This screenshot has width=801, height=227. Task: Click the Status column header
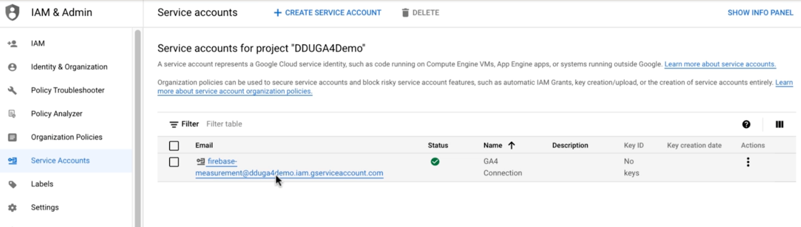438,145
